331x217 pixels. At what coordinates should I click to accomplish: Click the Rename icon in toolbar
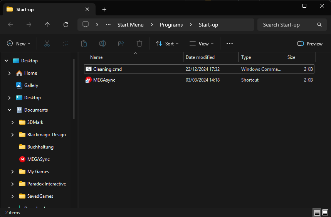(x=102, y=44)
